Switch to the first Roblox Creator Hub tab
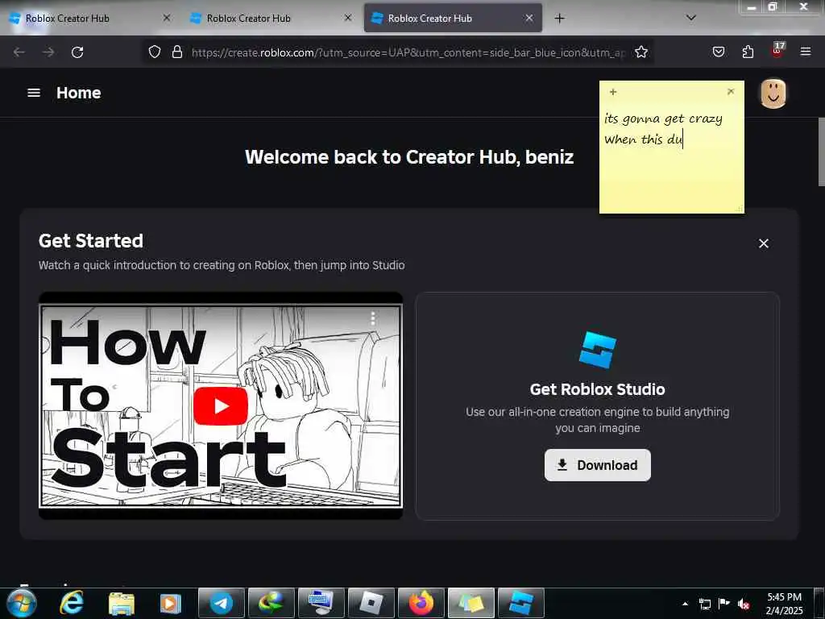Screen dimensions: 825x619 (90, 19)
